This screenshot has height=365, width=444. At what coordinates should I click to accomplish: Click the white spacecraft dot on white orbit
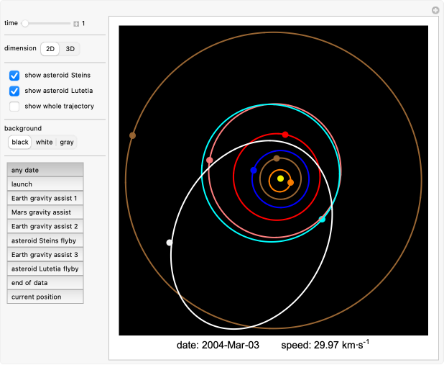170,243
